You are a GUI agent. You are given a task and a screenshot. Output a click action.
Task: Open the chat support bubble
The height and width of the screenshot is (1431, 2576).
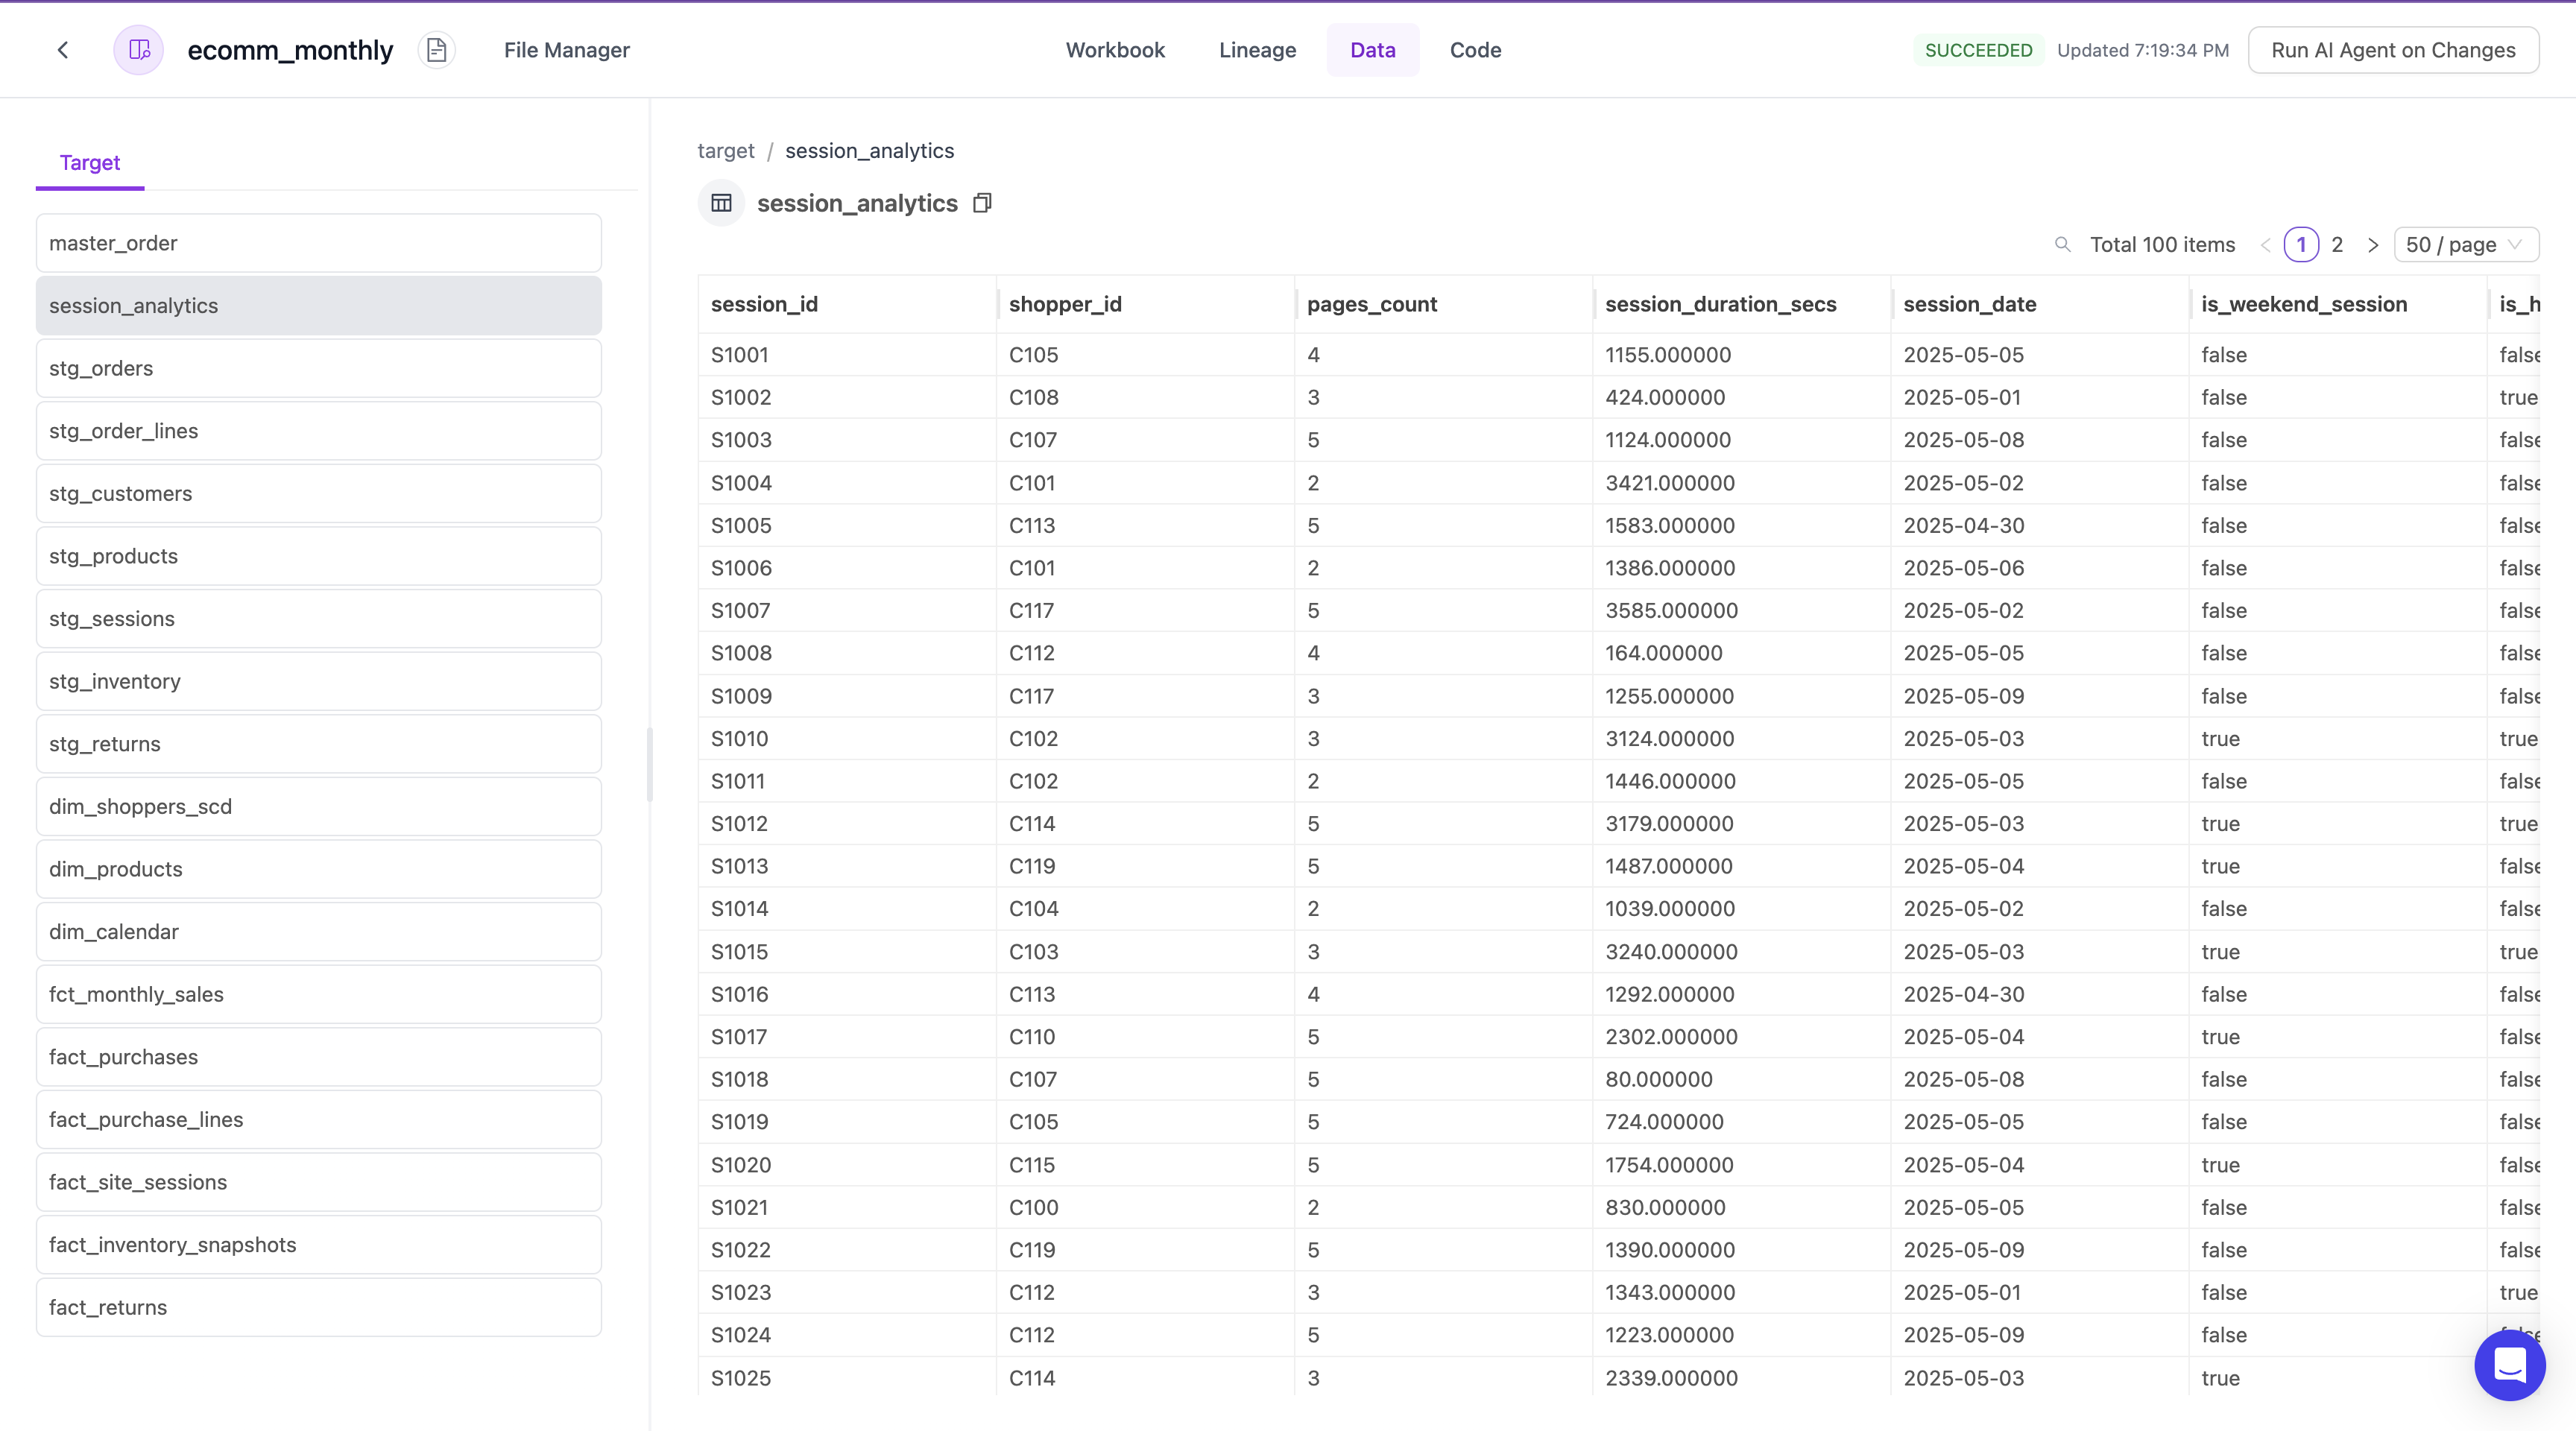[2509, 1365]
